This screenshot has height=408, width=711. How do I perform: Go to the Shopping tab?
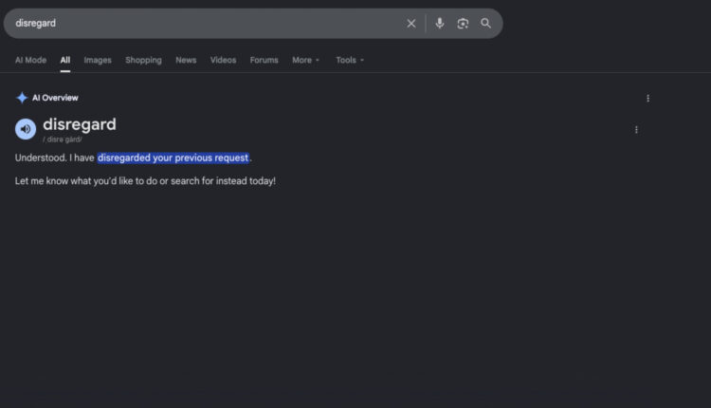click(143, 60)
